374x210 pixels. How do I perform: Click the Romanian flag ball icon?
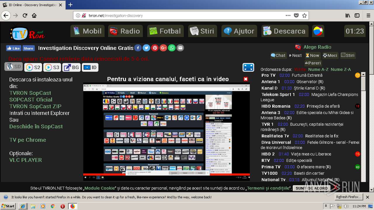tap(318, 31)
